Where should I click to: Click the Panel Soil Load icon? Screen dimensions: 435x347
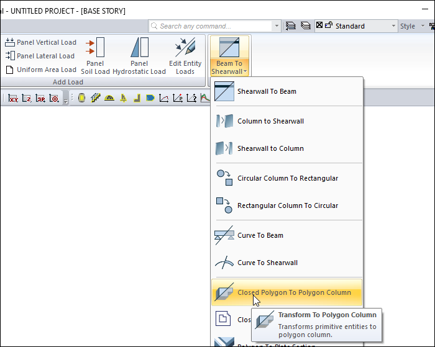(95, 48)
